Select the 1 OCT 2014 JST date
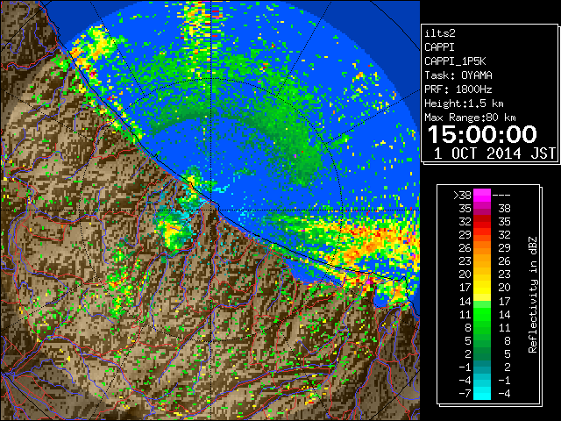Image resolution: width=561 pixels, height=421 pixels. [x=494, y=153]
